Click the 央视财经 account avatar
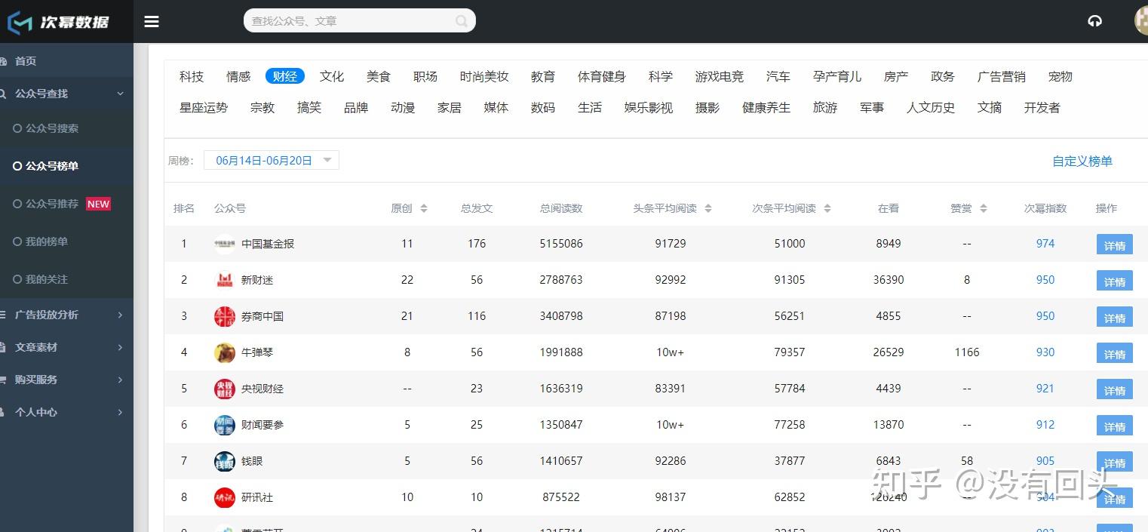This screenshot has height=532, width=1148. [x=224, y=389]
